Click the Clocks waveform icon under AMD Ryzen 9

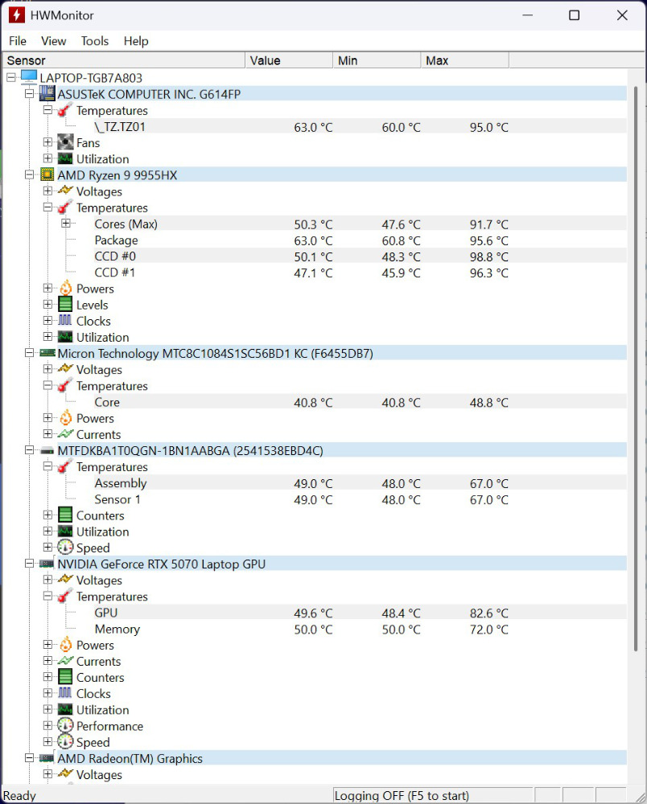pyautogui.click(x=65, y=321)
